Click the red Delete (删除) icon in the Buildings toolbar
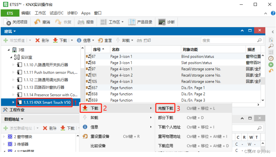 click(x=38, y=40)
